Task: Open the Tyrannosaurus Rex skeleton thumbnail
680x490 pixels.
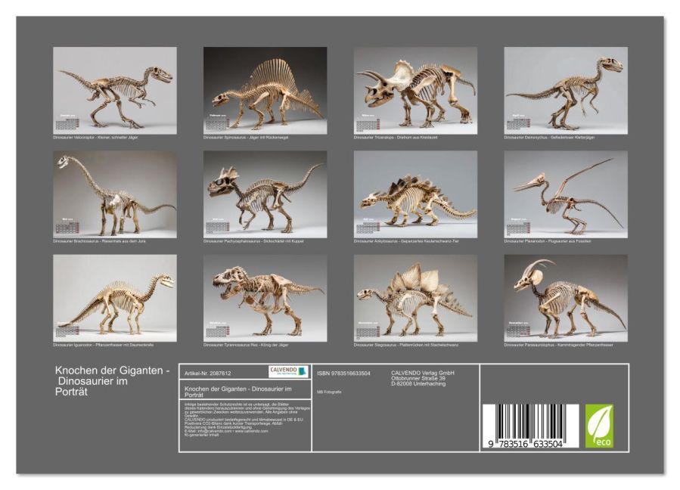Action: (x=265, y=298)
